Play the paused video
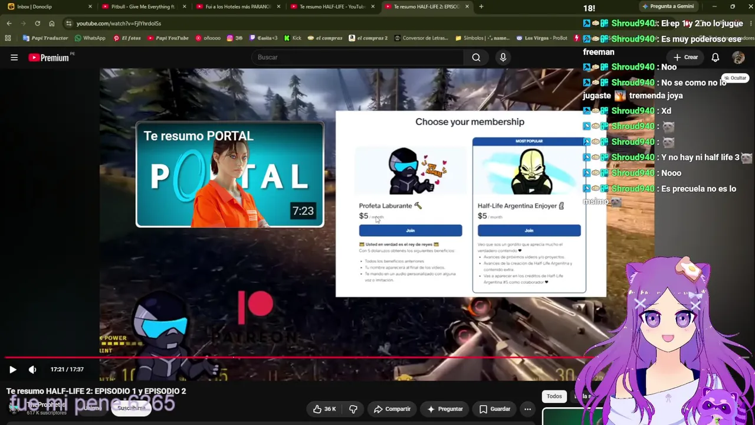The image size is (755, 425). click(x=12, y=370)
